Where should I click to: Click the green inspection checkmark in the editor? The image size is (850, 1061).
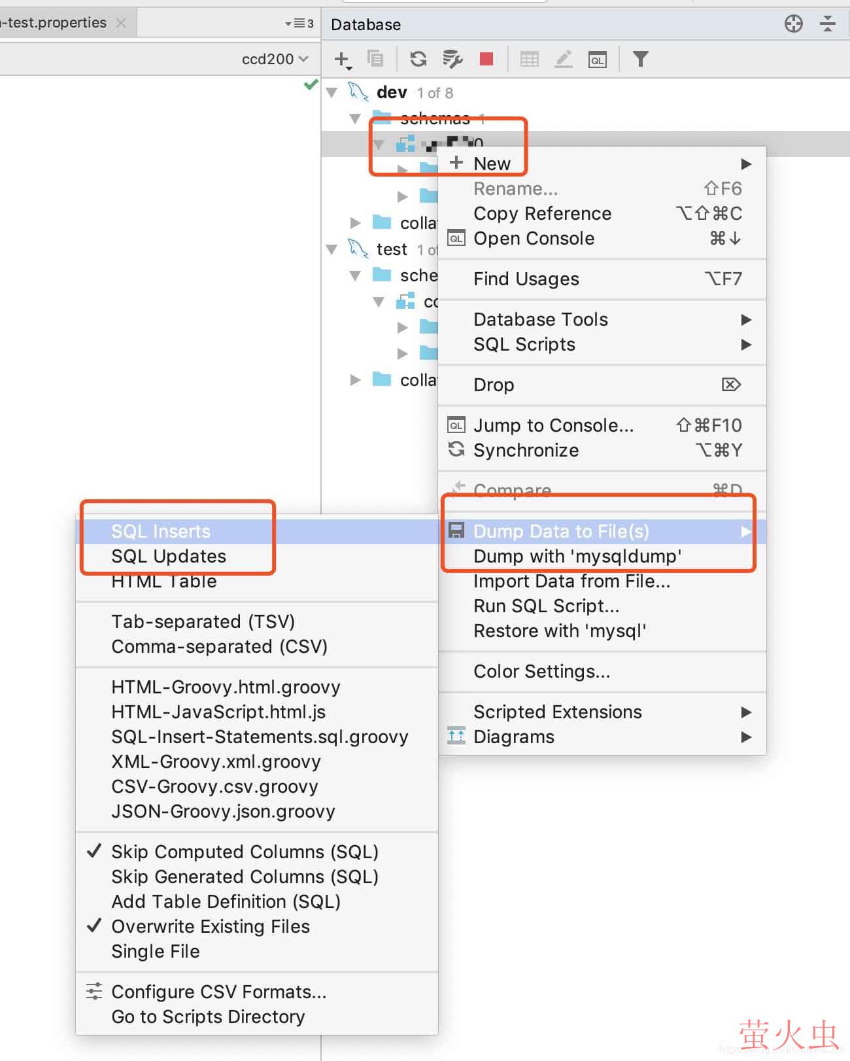[x=311, y=84]
